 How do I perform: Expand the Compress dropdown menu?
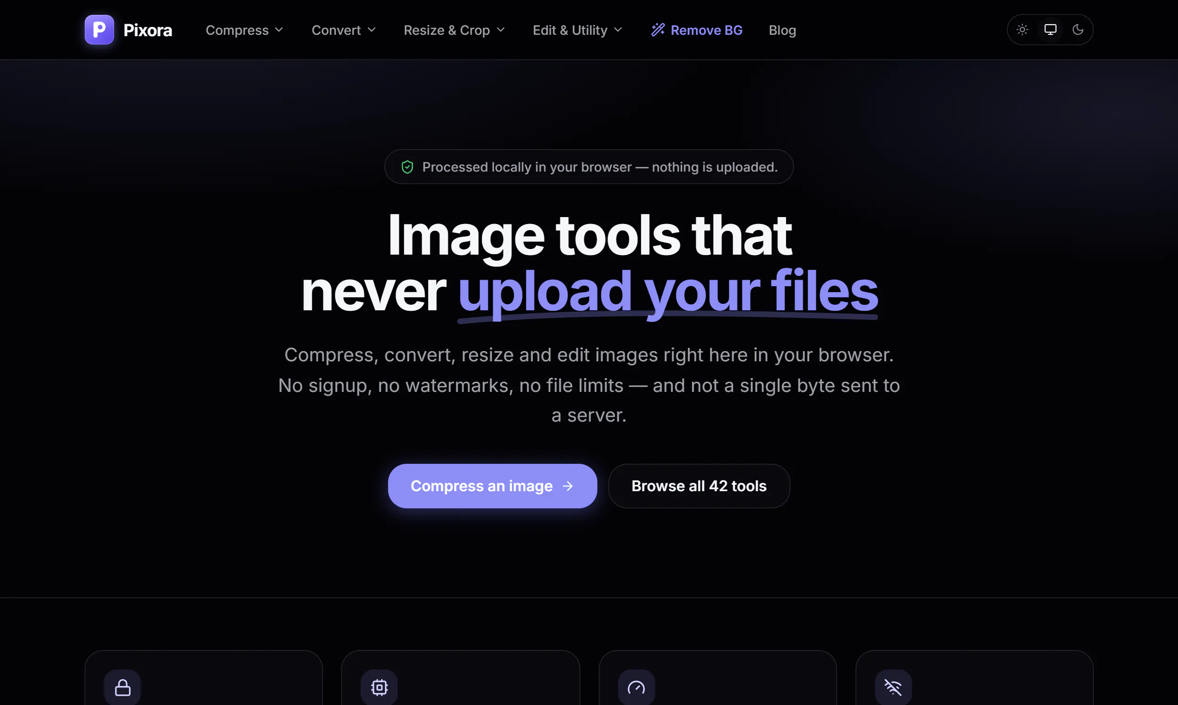pos(244,30)
